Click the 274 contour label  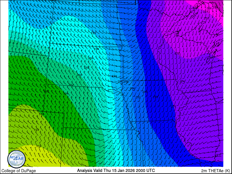tap(182, 81)
